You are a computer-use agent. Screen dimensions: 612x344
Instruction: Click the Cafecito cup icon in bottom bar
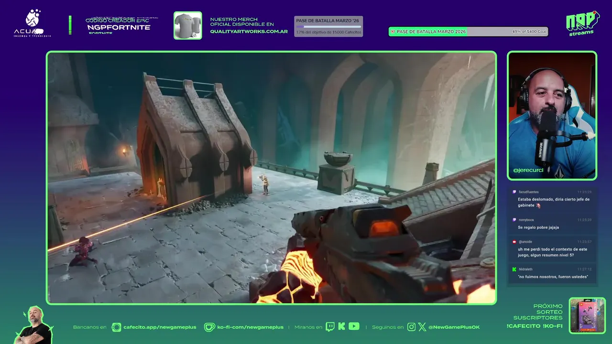(116, 327)
